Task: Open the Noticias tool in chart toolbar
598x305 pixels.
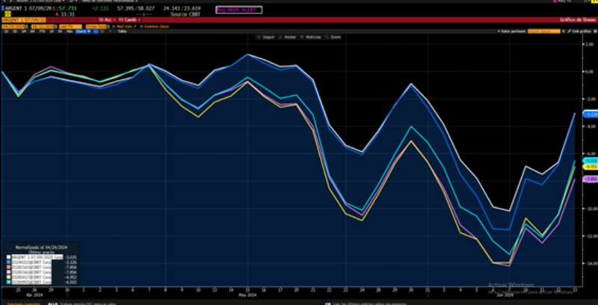Action: click(x=310, y=35)
